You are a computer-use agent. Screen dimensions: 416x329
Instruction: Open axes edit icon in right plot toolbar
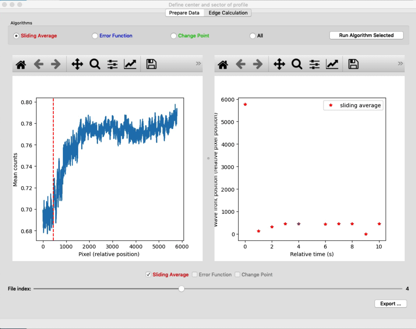coord(332,64)
